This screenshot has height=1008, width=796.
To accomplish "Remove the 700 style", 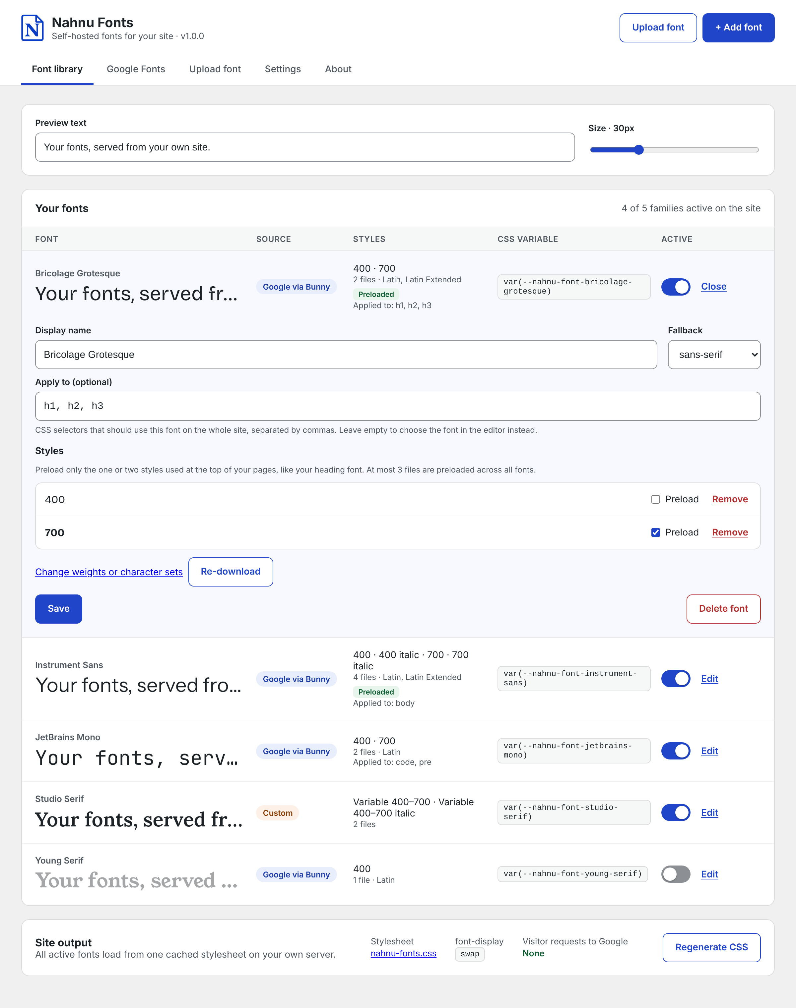I will pos(730,532).
